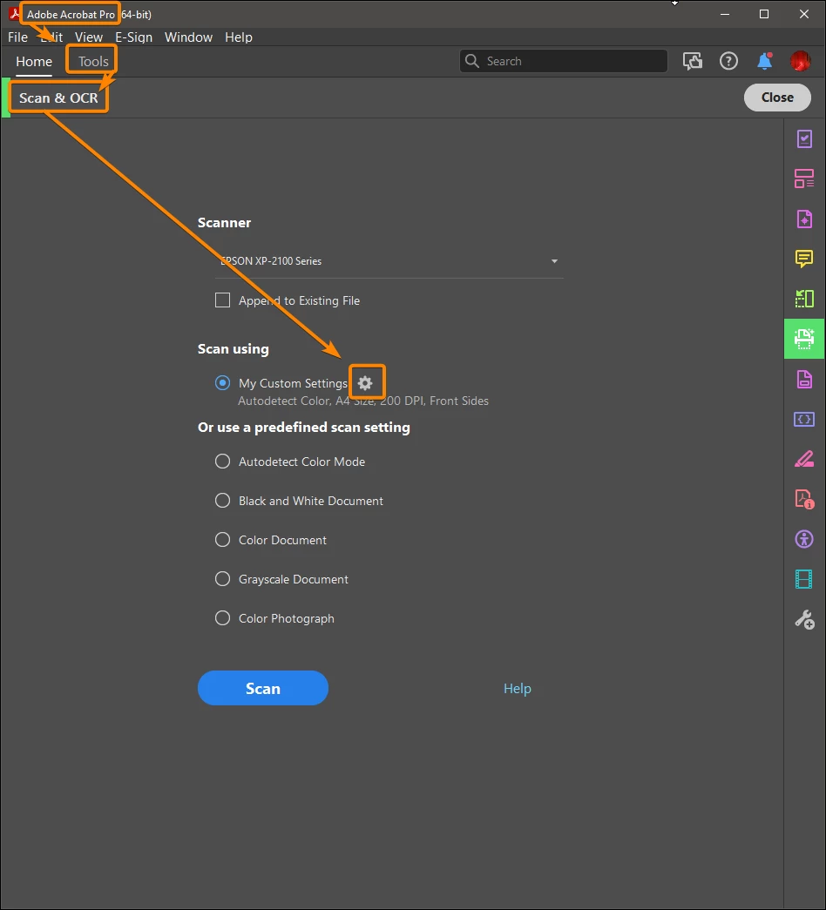Open the green page with arrow tool

click(804, 299)
